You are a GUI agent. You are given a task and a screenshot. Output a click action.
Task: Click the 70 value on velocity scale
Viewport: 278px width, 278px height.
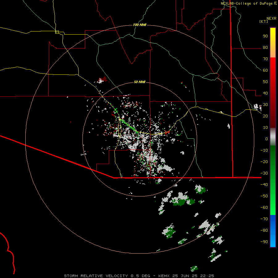pos(265,59)
